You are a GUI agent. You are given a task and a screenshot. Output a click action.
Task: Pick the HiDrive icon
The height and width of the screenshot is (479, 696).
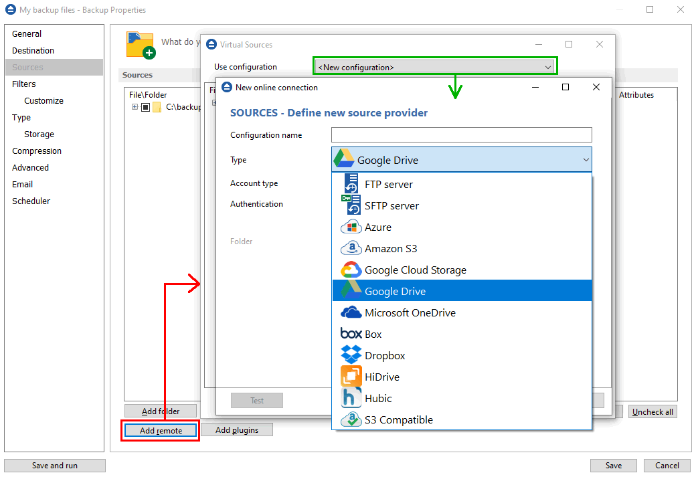tap(351, 376)
